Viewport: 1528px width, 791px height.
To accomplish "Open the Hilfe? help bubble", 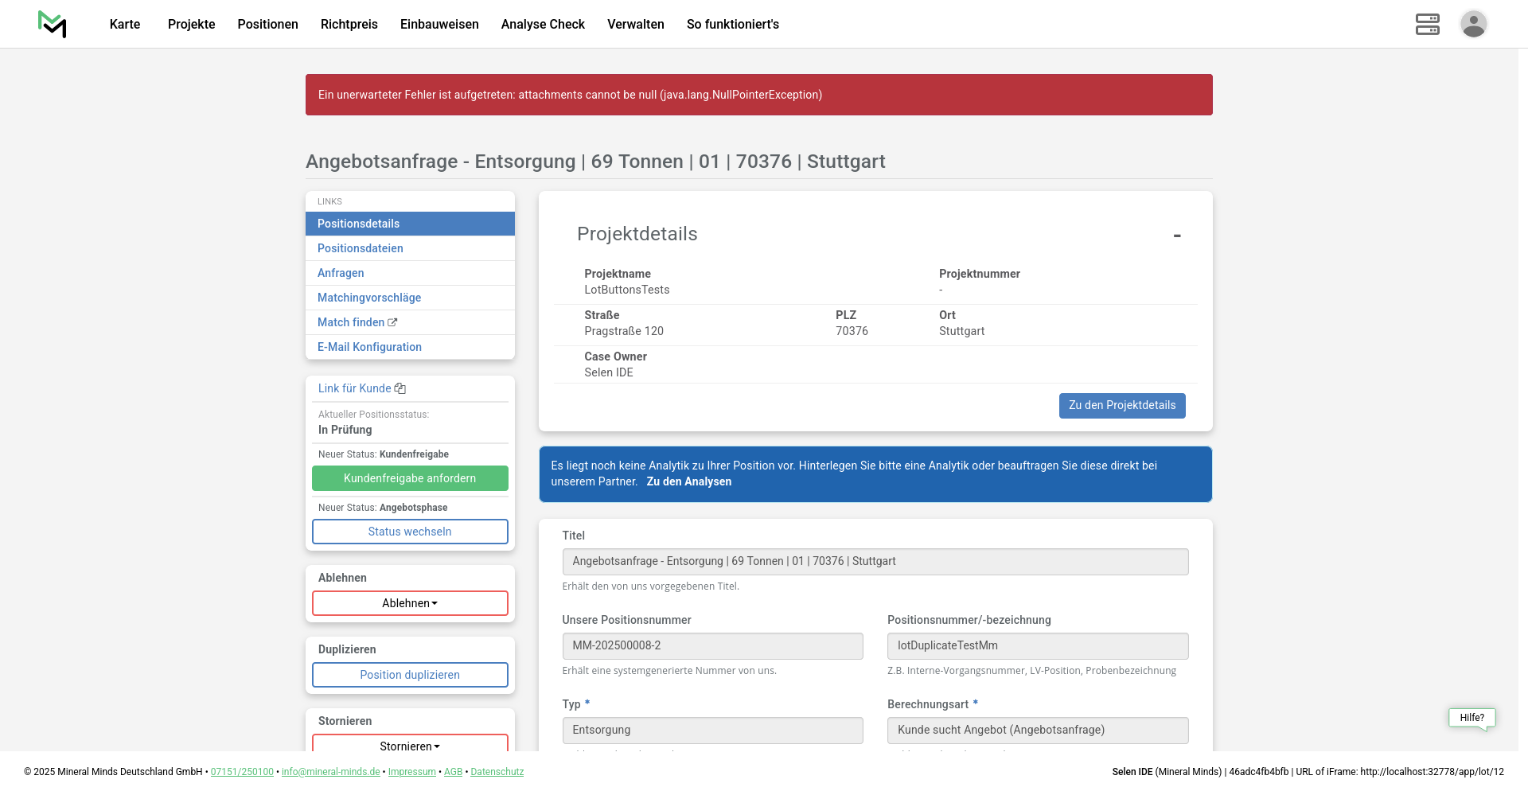I will 1471,718.
